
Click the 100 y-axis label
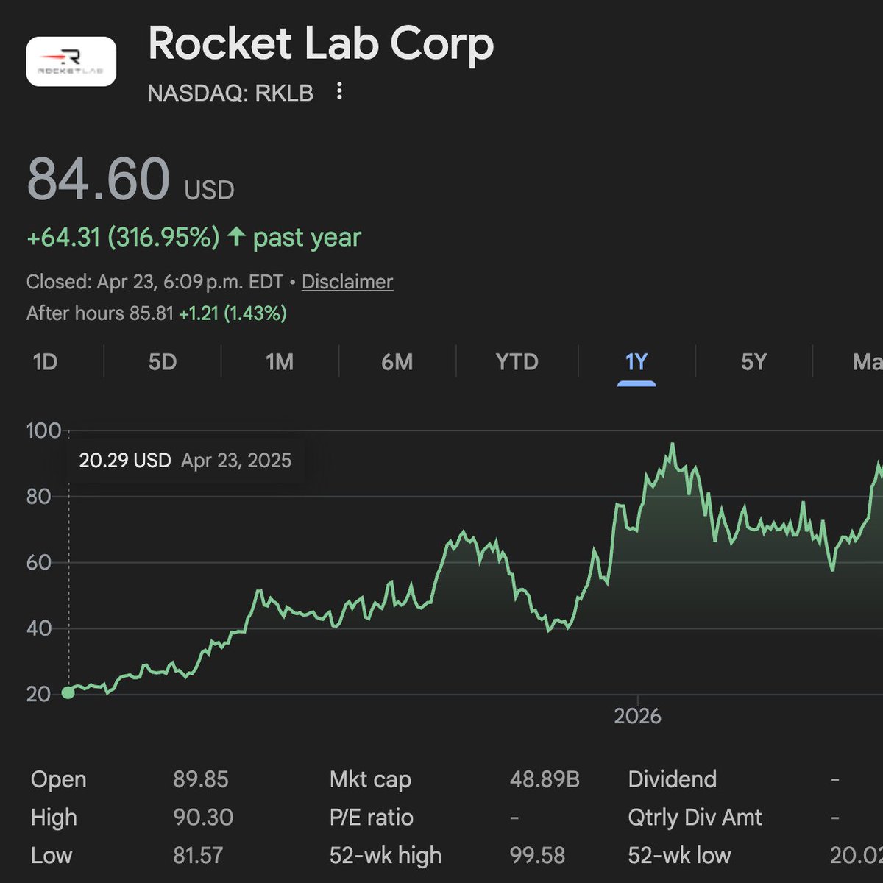[x=43, y=431]
